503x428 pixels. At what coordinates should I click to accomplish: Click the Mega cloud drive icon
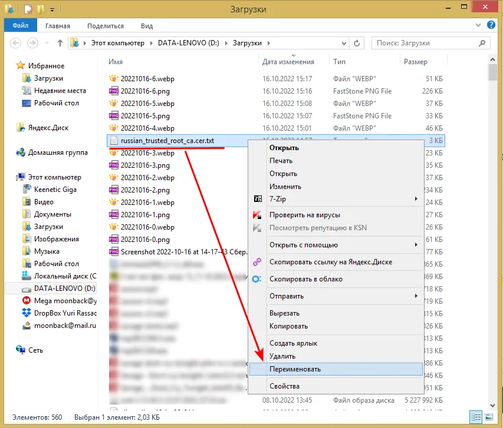coord(27,300)
